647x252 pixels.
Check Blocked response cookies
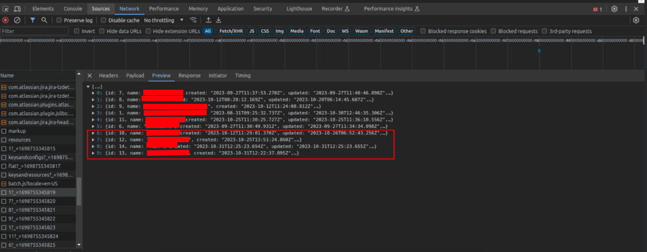pos(423,31)
